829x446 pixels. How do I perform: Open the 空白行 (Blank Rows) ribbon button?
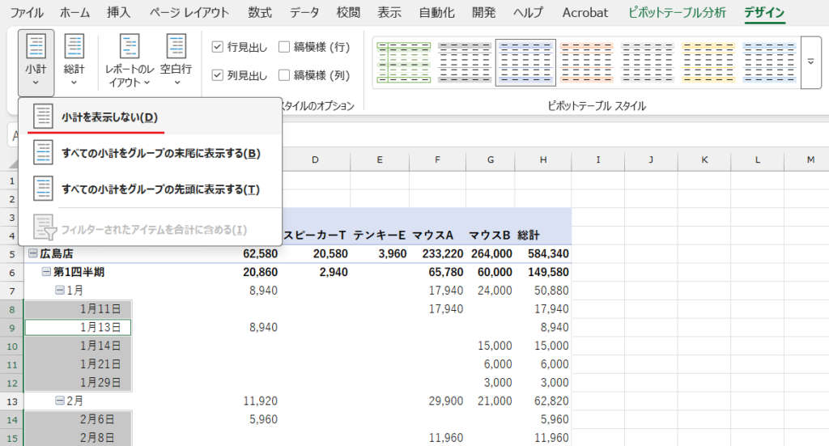(x=176, y=62)
